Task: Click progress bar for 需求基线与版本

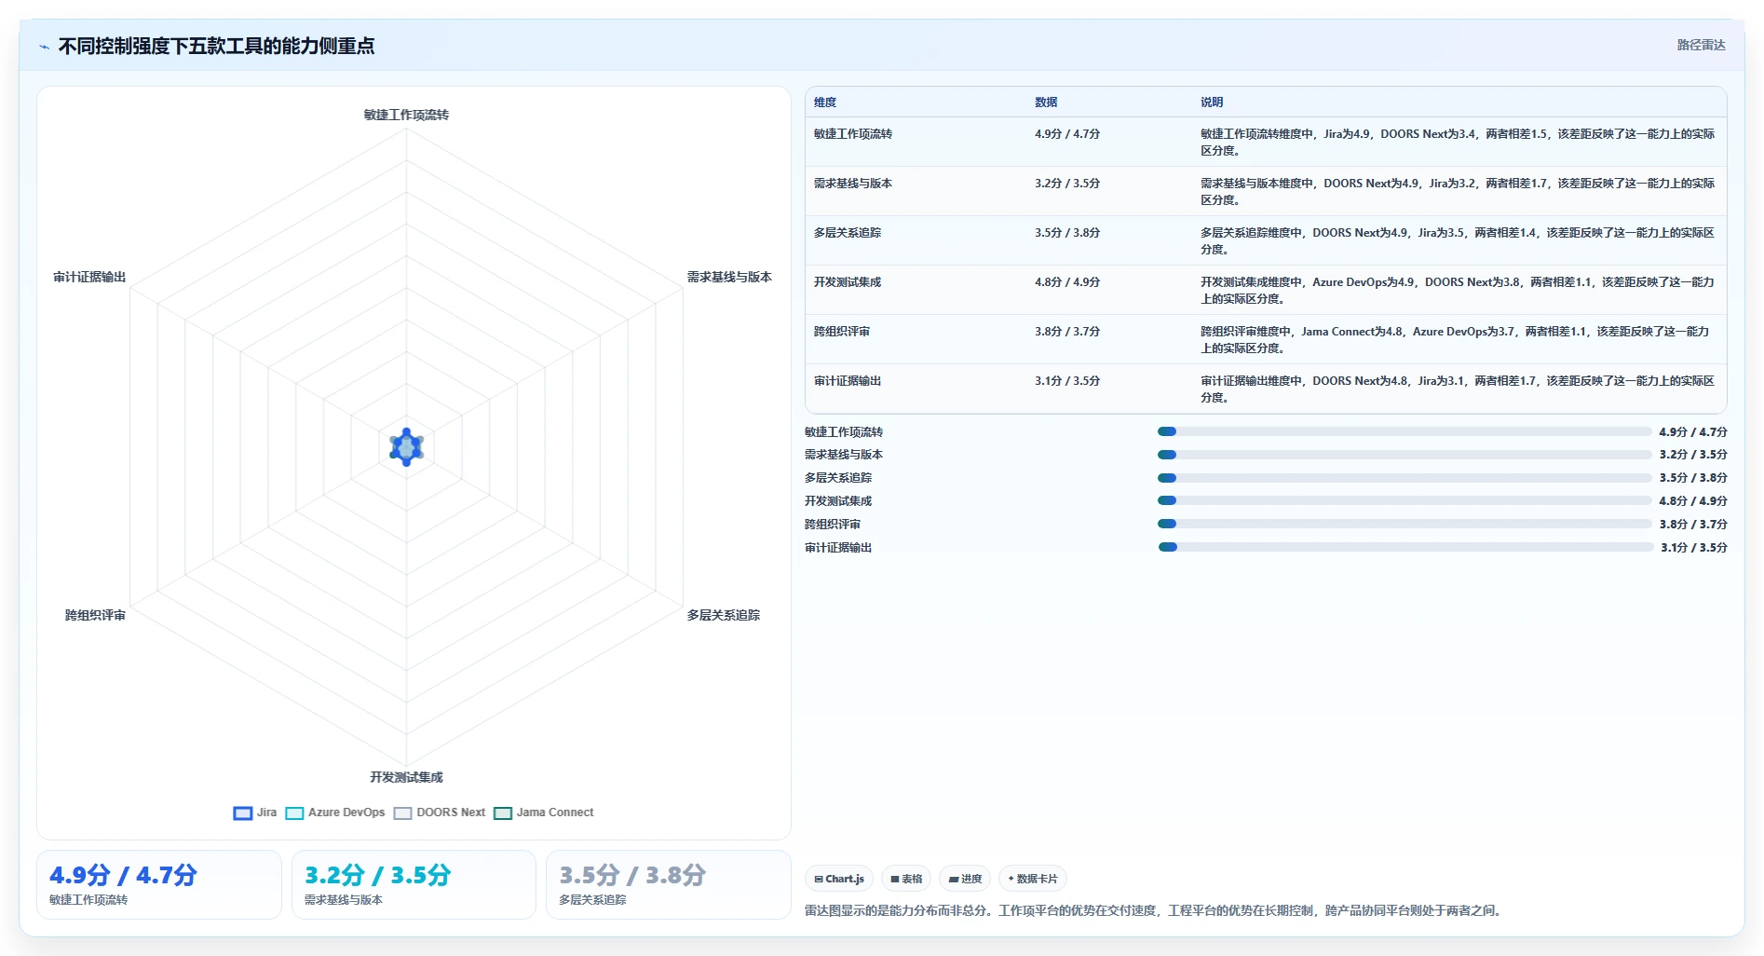Action: coord(1404,455)
